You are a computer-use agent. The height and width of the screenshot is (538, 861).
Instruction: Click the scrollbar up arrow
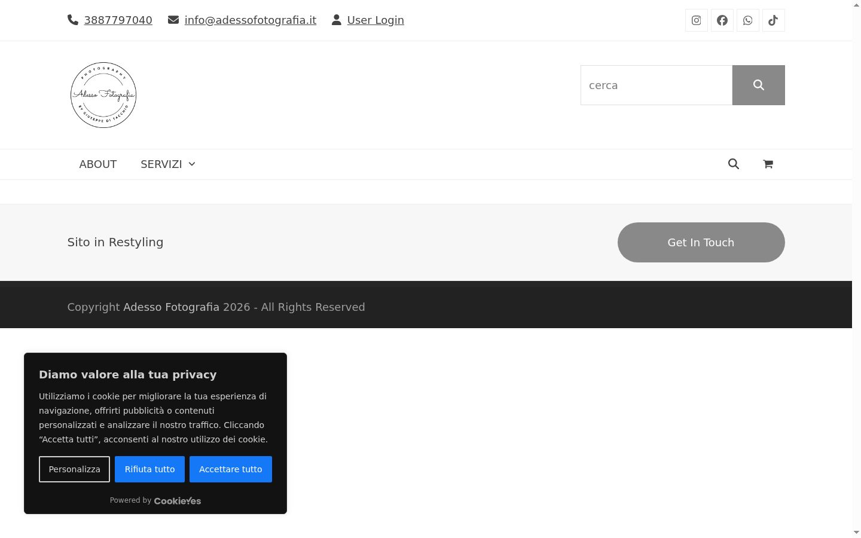(856, 5)
